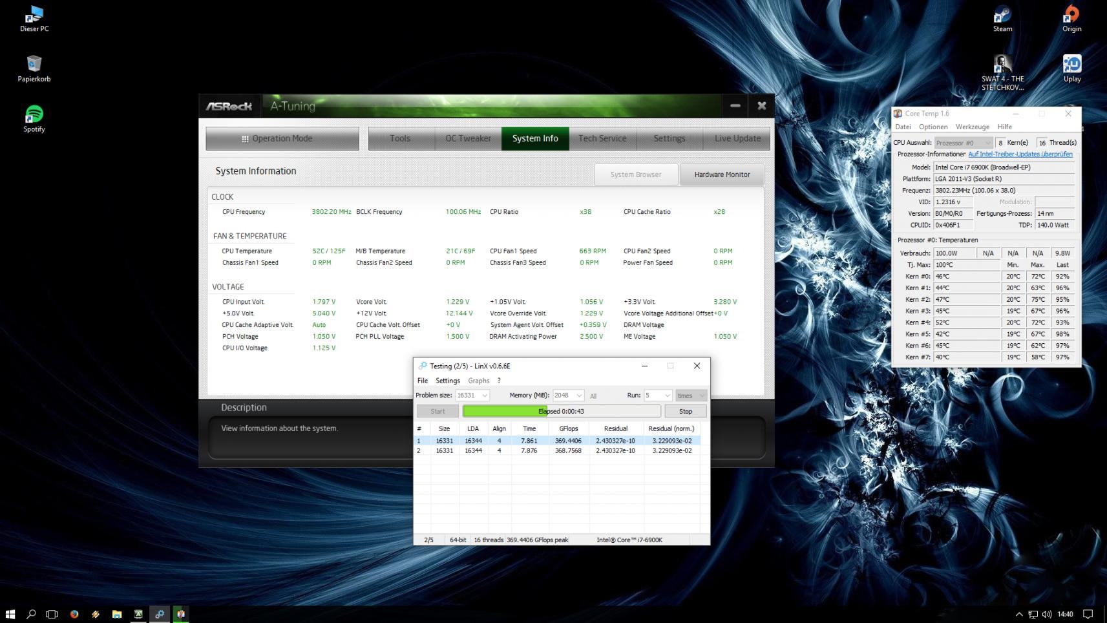Close the A-Tuning window
Viewport: 1107px width, 623px height.
tap(762, 106)
